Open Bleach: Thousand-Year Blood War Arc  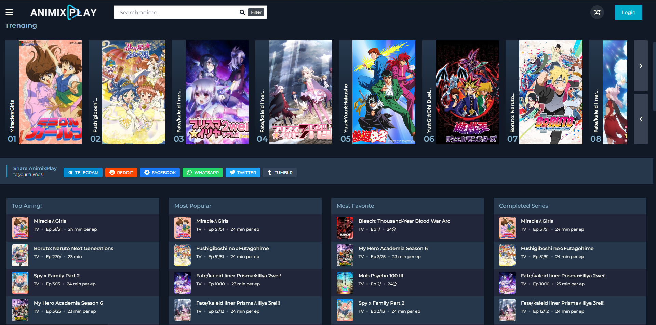[404, 221]
